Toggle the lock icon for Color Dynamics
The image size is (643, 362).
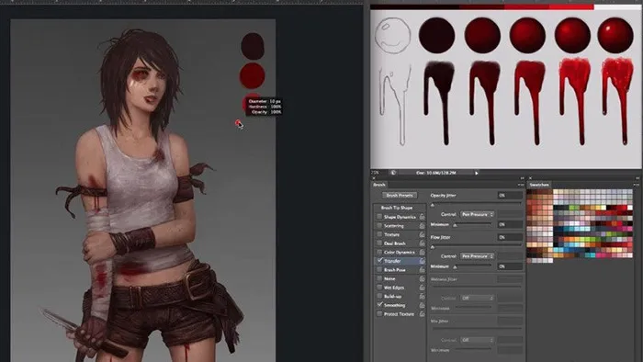pyautogui.click(x=422, y=252)
